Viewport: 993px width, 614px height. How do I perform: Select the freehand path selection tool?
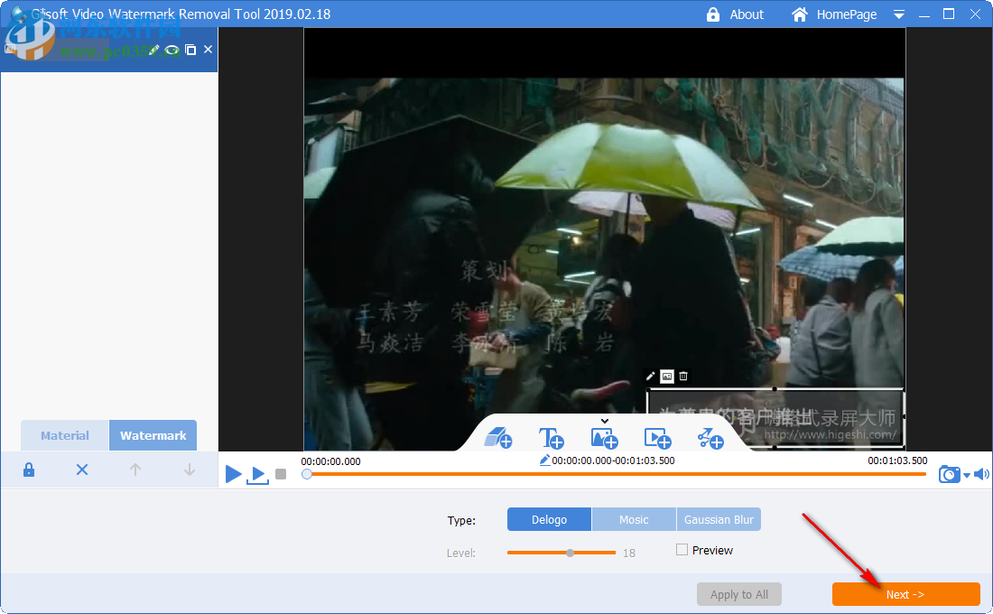[x=710, y=439]
